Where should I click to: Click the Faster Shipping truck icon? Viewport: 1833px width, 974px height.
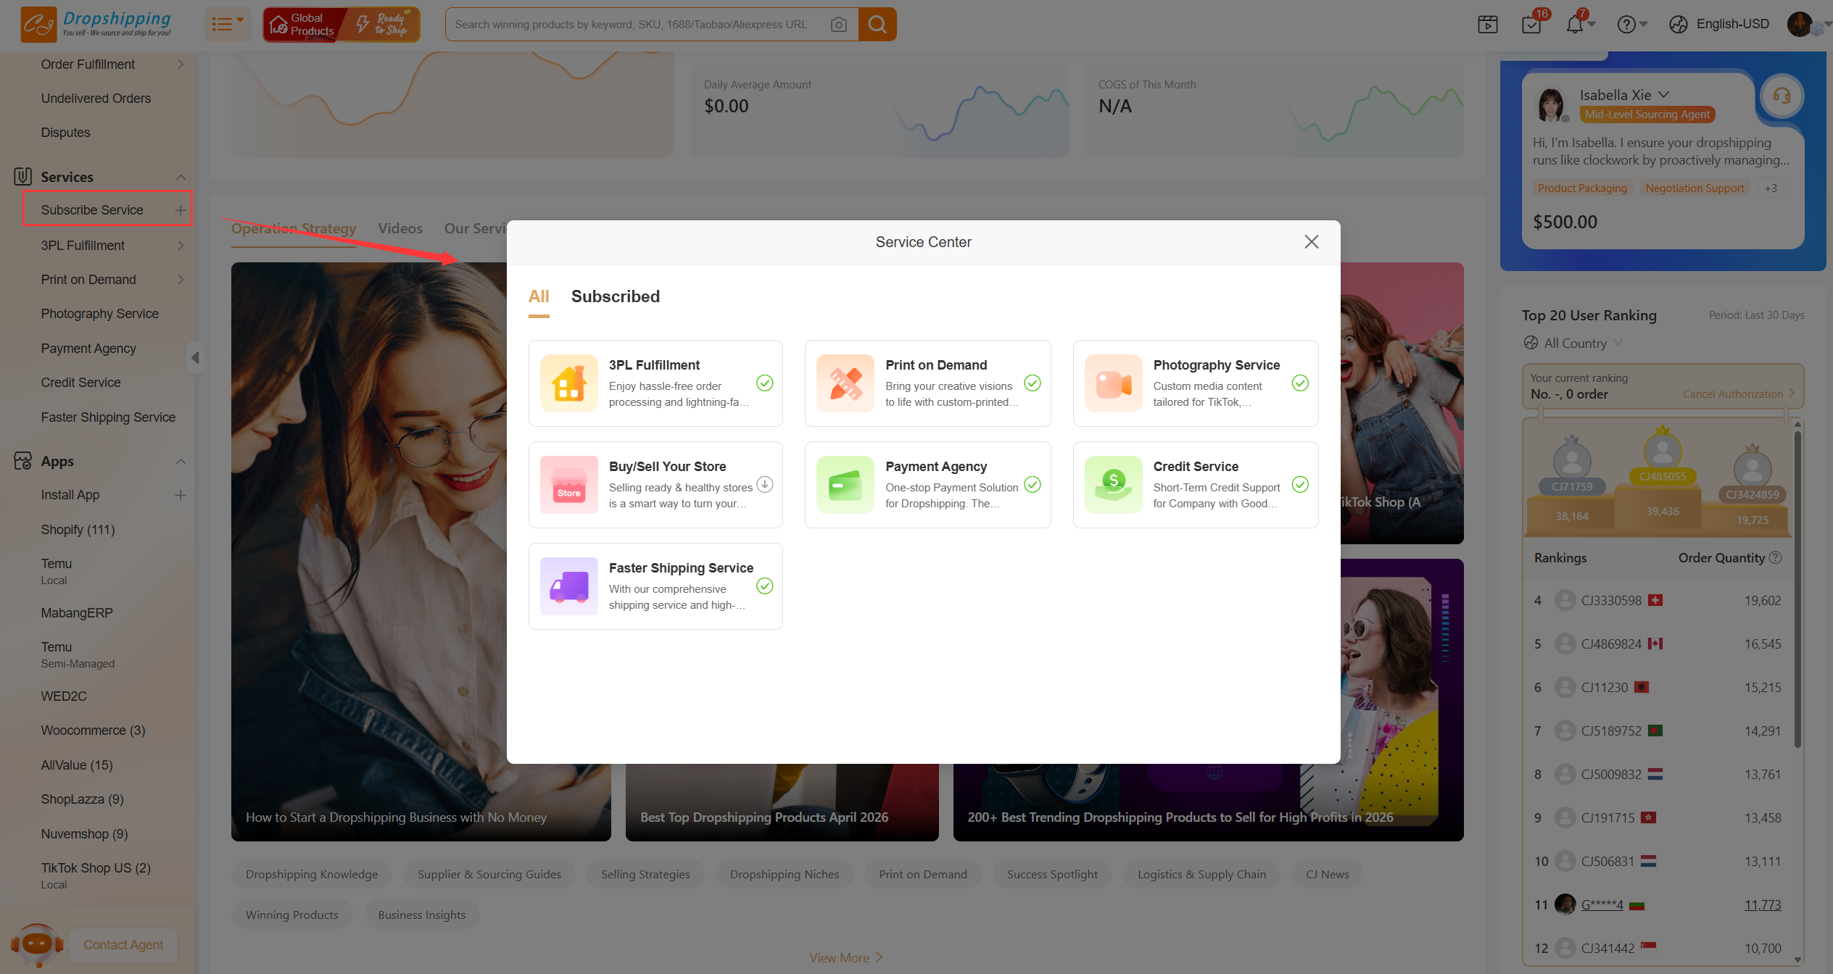[x=569, y=586]
